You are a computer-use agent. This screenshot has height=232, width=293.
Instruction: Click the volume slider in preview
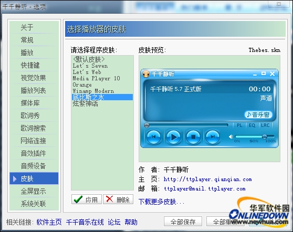tap(255, 137)
